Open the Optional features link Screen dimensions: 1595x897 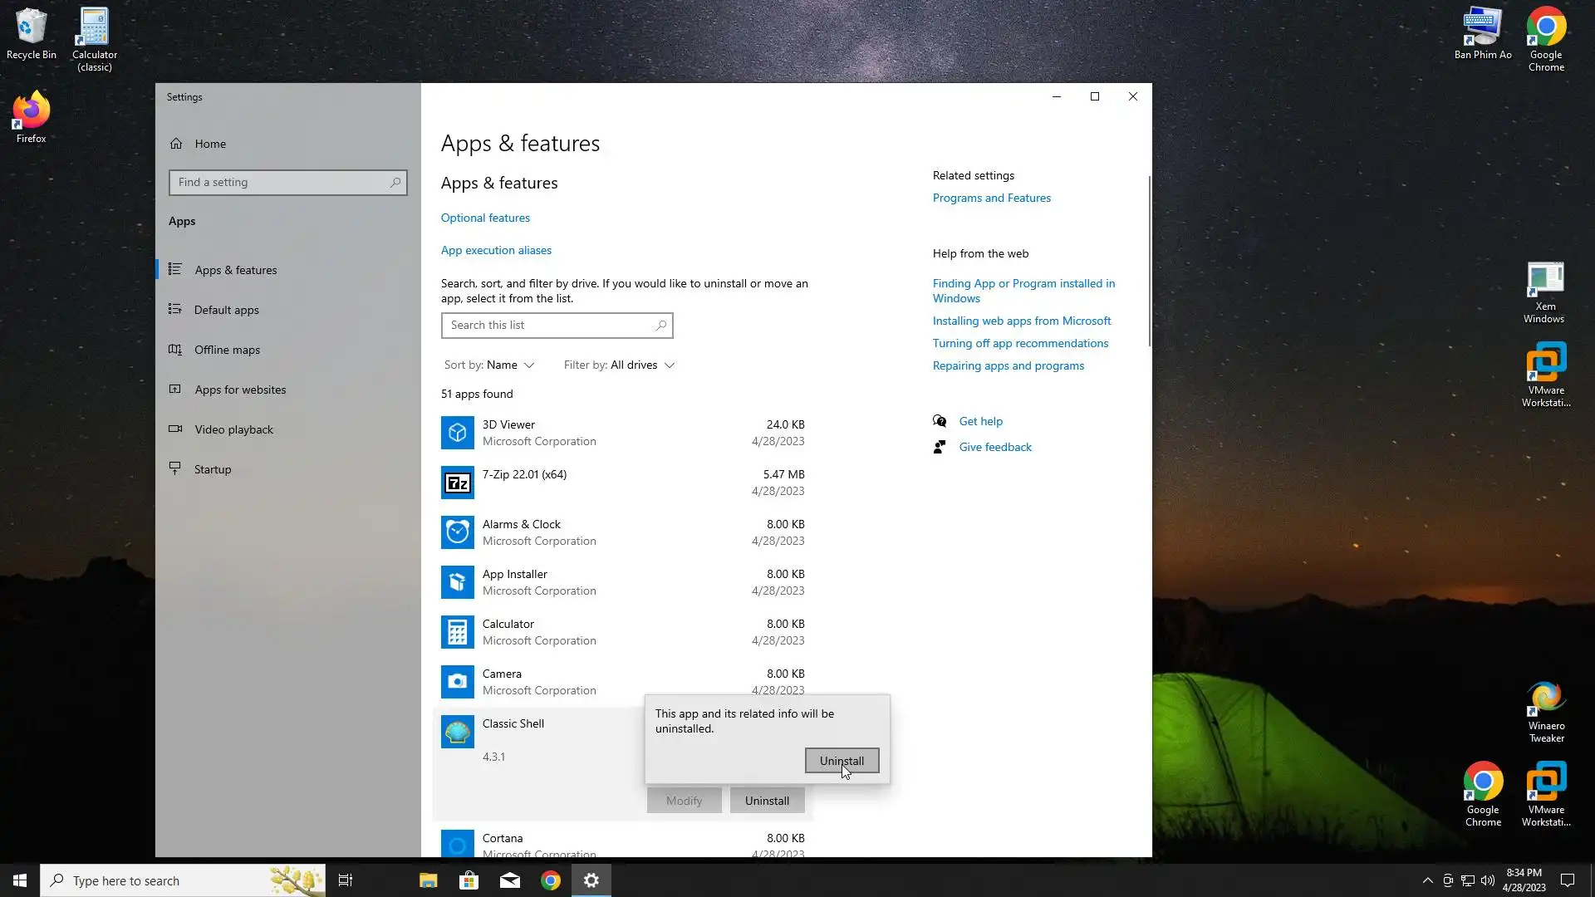point(485,218)
